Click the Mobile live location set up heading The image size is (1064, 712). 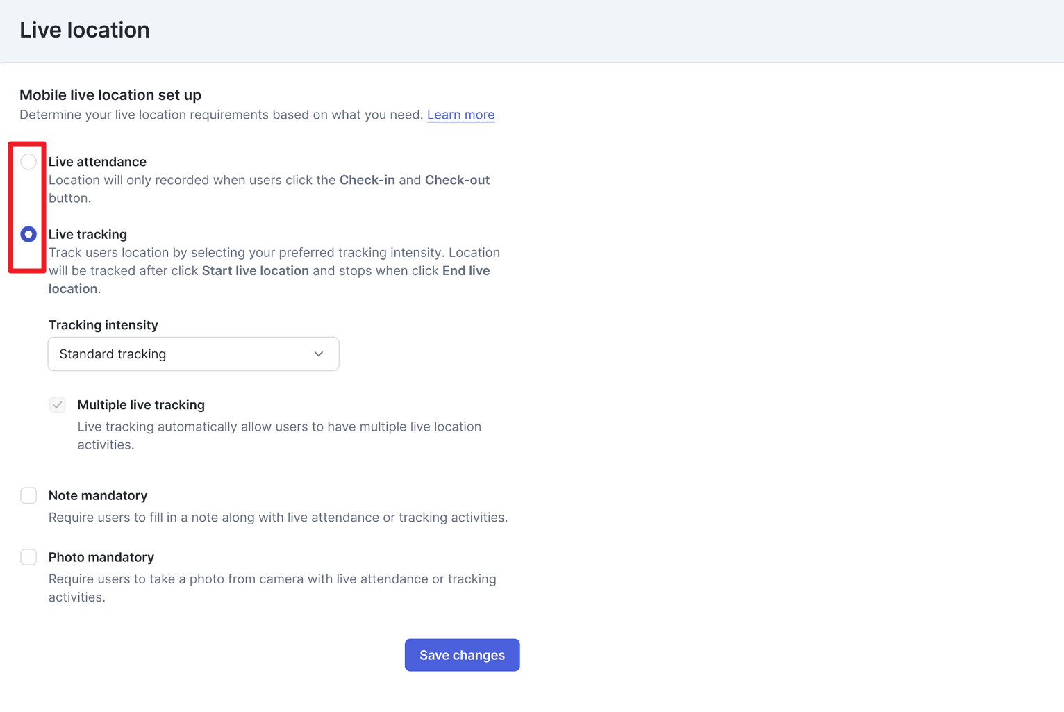(110, 94)
